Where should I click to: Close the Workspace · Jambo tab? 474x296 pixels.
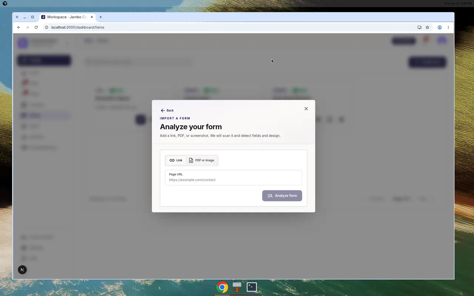coord(92,17)
